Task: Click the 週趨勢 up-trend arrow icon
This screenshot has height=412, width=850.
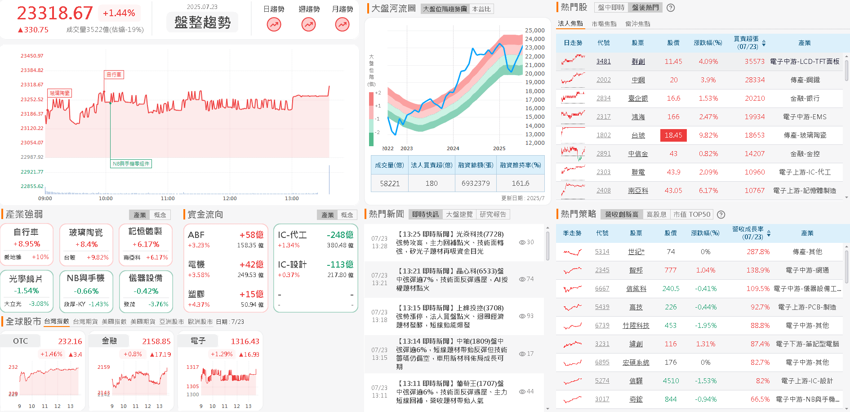Action: click(308, 24)
